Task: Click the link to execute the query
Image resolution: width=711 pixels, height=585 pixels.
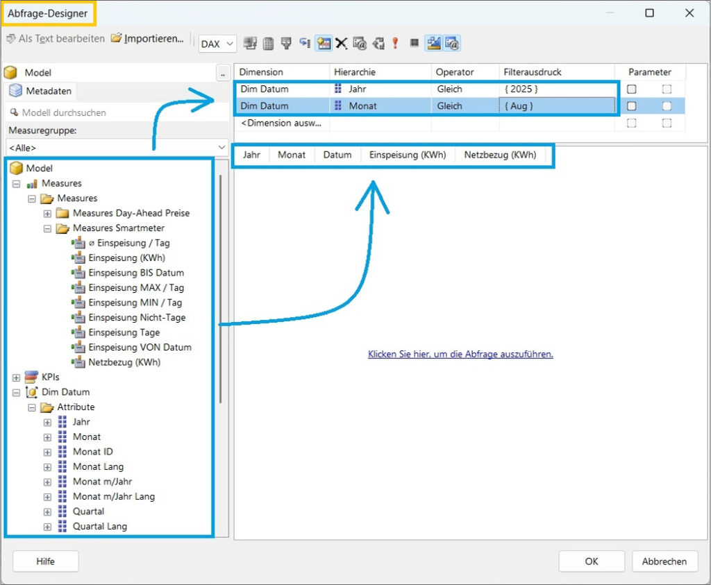Action: tap(460, 354)
